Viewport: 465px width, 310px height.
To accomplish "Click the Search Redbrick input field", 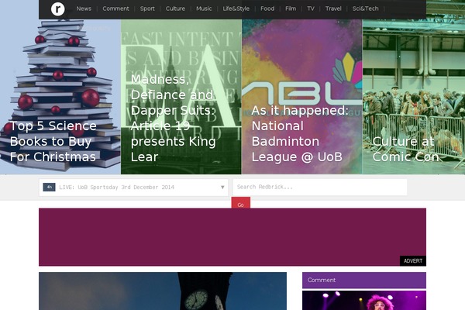I will coord(319,188).
